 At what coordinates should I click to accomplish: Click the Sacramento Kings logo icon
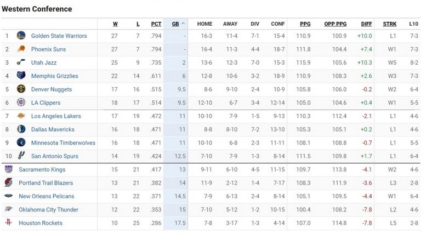(x=9, y=169)
